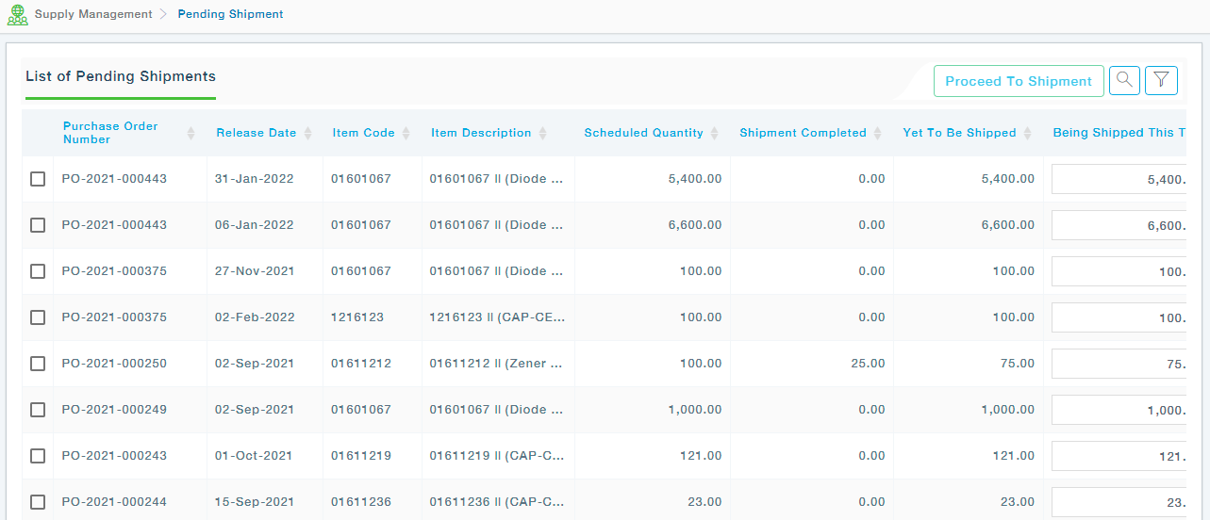Click scheduled quantity 121.00

click(701, 456)
